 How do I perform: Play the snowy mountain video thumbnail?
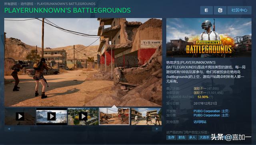(52, 116)
